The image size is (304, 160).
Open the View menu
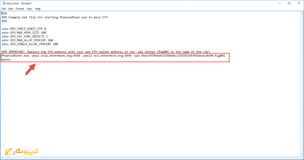click(29, 9)
